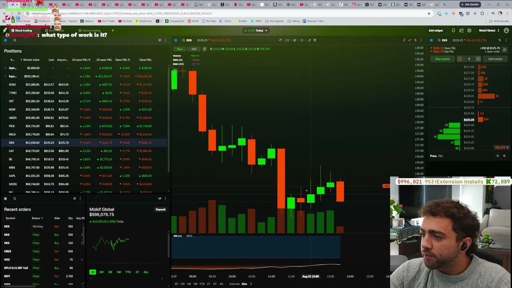This screenshot has width=512, height=288.
Task: Sort recent orders by Status column
Action: [37, 218]
